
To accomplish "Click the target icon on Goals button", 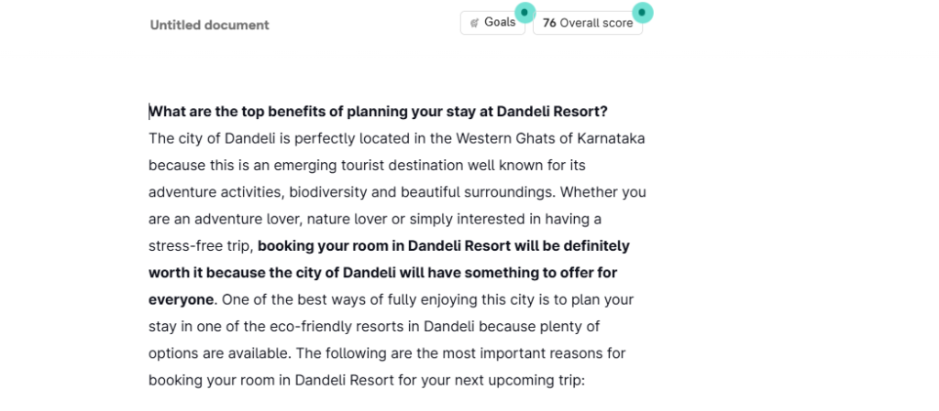I will coord(474,23).
